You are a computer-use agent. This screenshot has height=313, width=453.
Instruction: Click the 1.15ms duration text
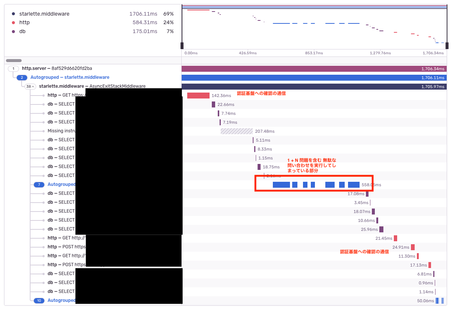click(x=265, y=158)
